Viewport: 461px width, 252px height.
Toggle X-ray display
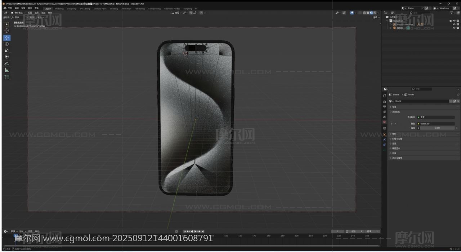[x=360, y=13]
